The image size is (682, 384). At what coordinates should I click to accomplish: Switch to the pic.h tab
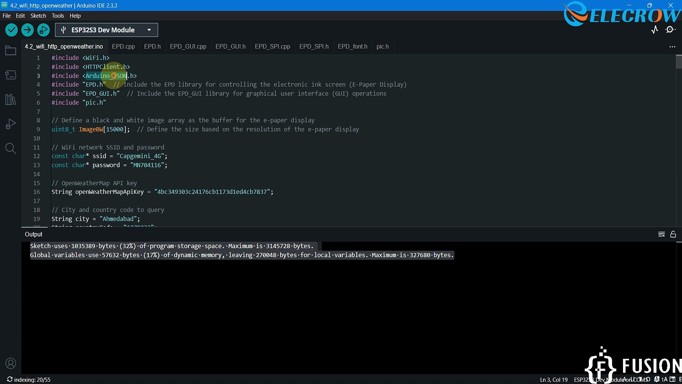pos(383,46)
